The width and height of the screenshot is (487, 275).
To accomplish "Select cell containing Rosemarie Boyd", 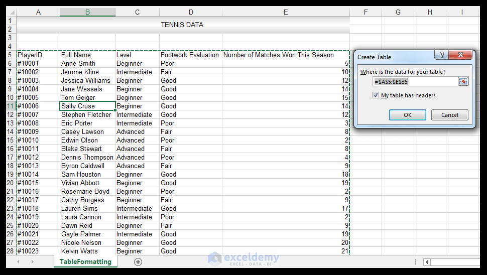I will click(x=87, y=192).
